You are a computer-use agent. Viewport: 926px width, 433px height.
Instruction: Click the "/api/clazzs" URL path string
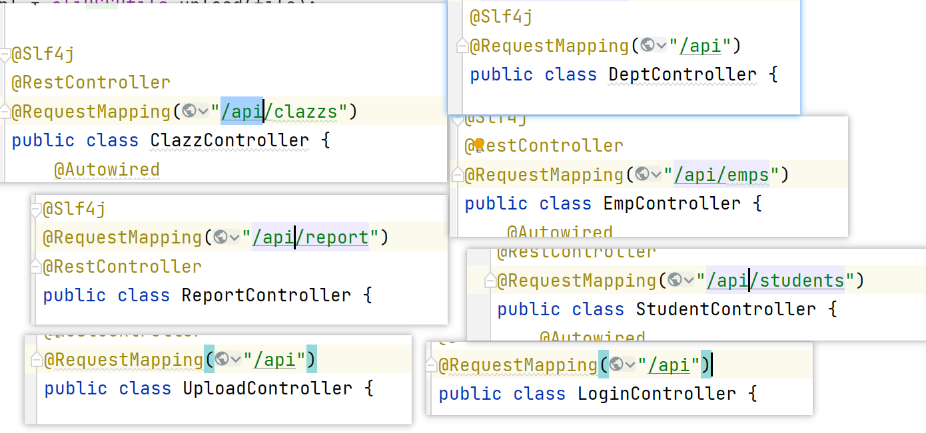click(280, 111)
